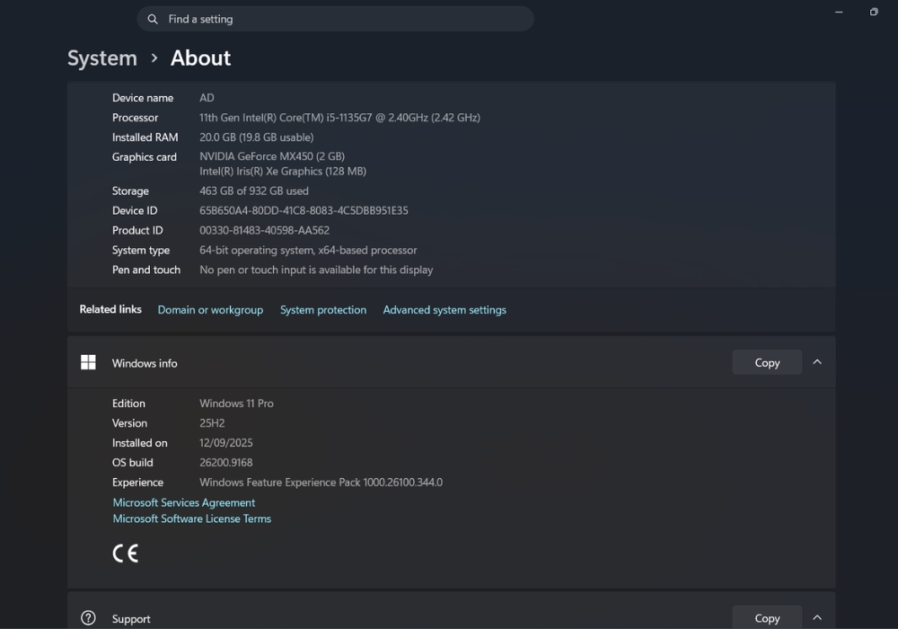Open Microsoft Software License Terms link
Image resolution: width=898 pixels, height=629 pixels.
point(192,518)
